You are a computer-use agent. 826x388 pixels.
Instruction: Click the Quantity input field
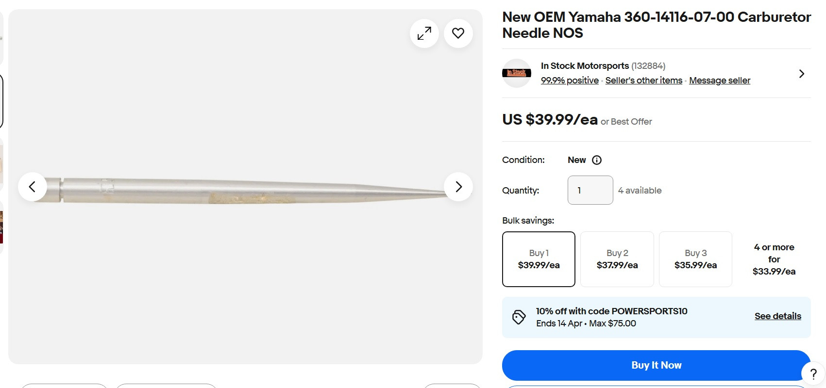[590, 190]
